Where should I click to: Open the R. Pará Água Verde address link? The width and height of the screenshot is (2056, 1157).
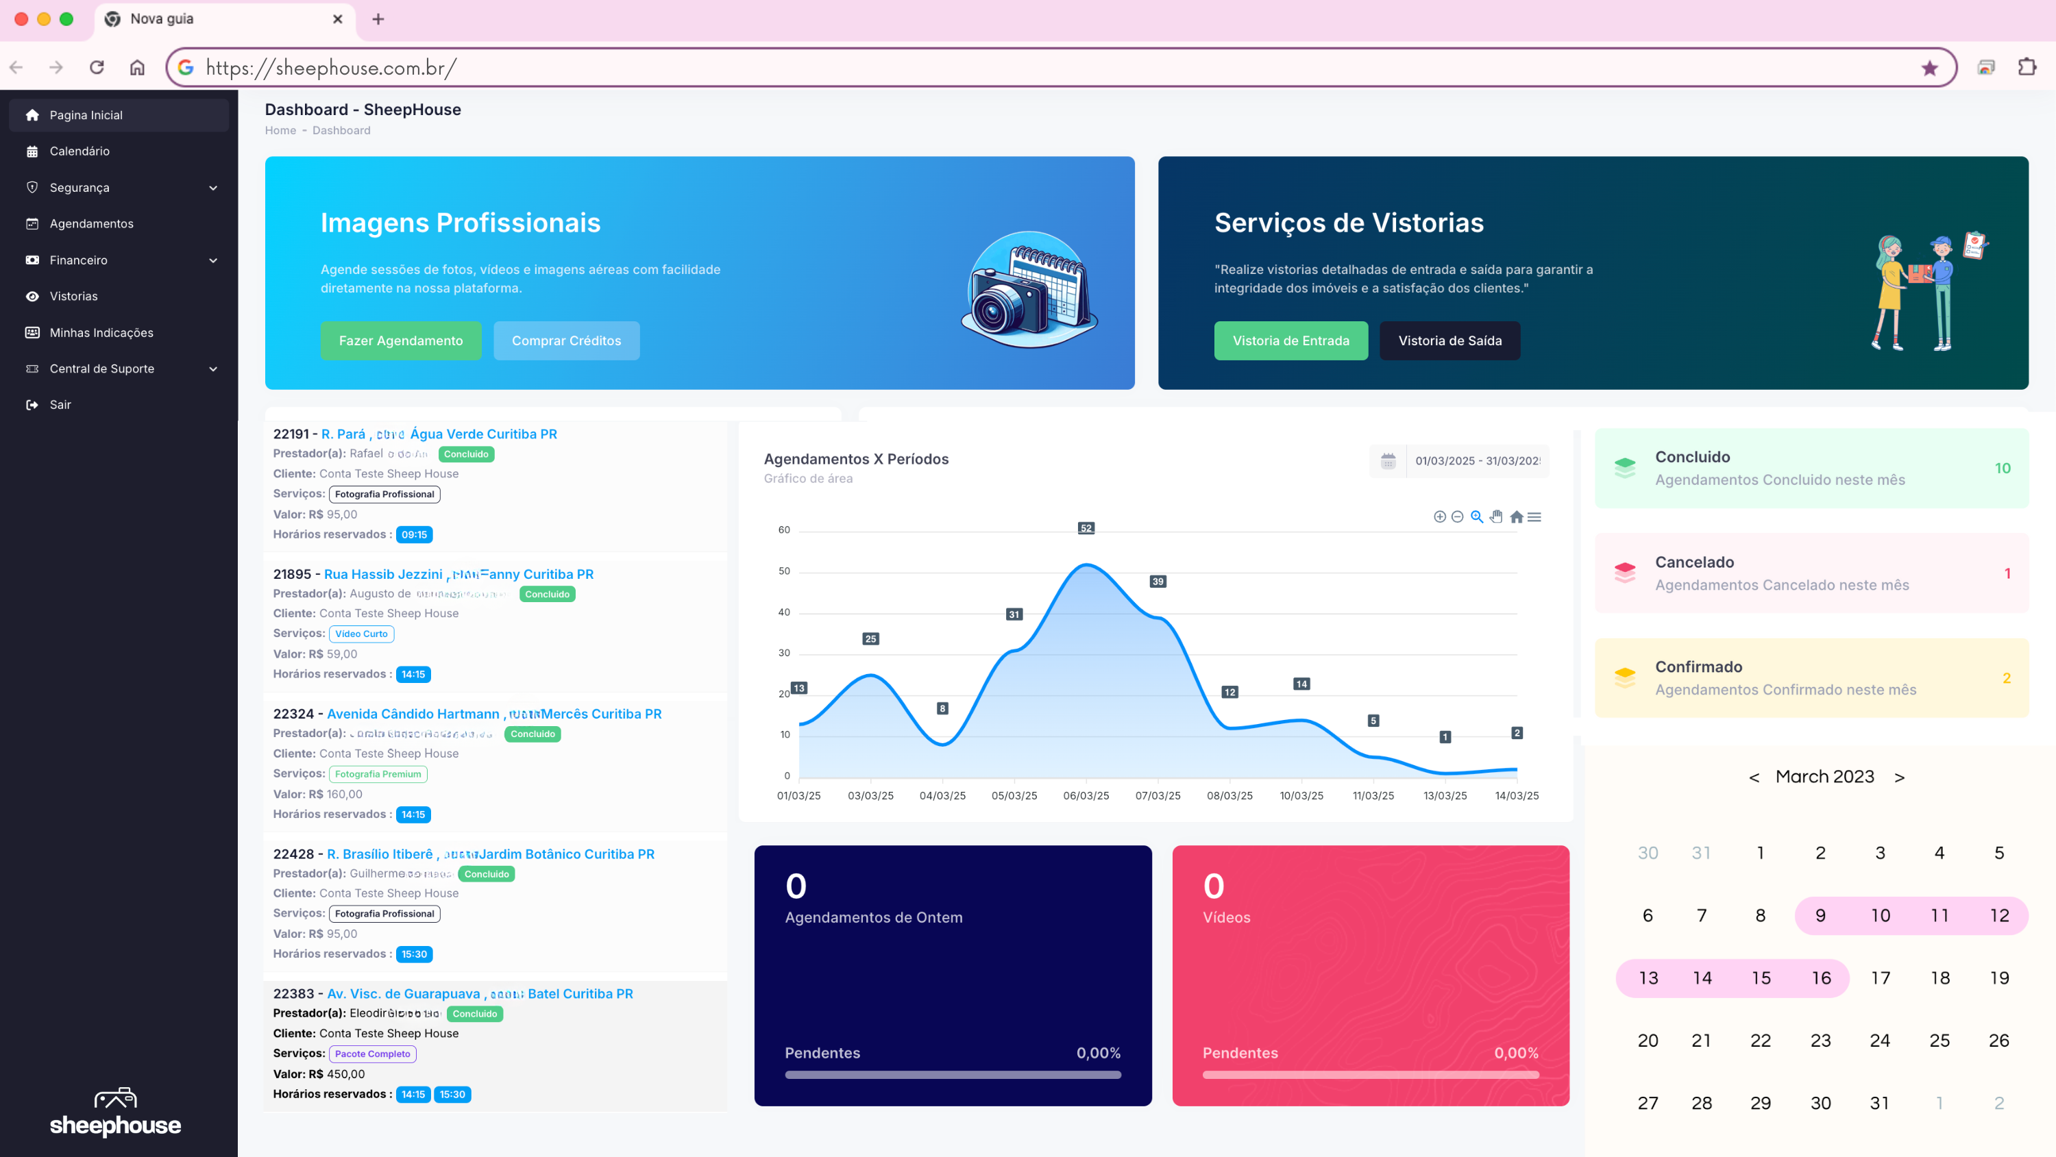[x=439, y=434]
